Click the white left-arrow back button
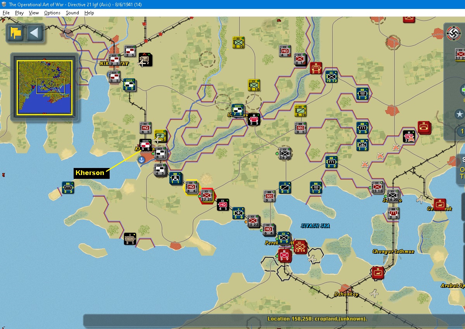 point(35,33)
